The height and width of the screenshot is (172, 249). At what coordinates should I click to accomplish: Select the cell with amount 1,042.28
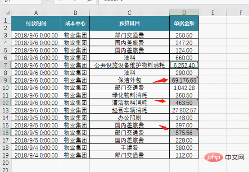184,88
